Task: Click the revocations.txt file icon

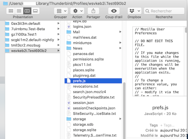Action: [69, 86]
